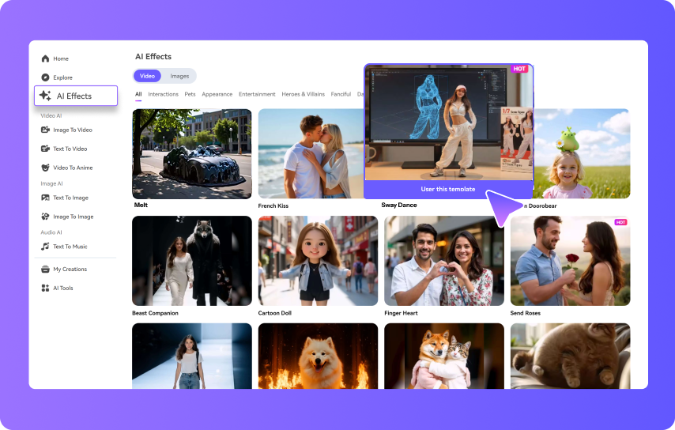Open the fat brown cat thumbnail
Viewport: 675px width, 430px height.
point(571,356)
